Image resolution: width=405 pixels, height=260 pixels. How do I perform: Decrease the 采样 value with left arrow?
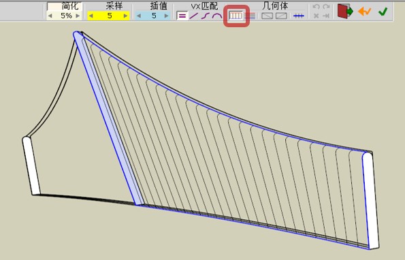(x=91, y=16)
